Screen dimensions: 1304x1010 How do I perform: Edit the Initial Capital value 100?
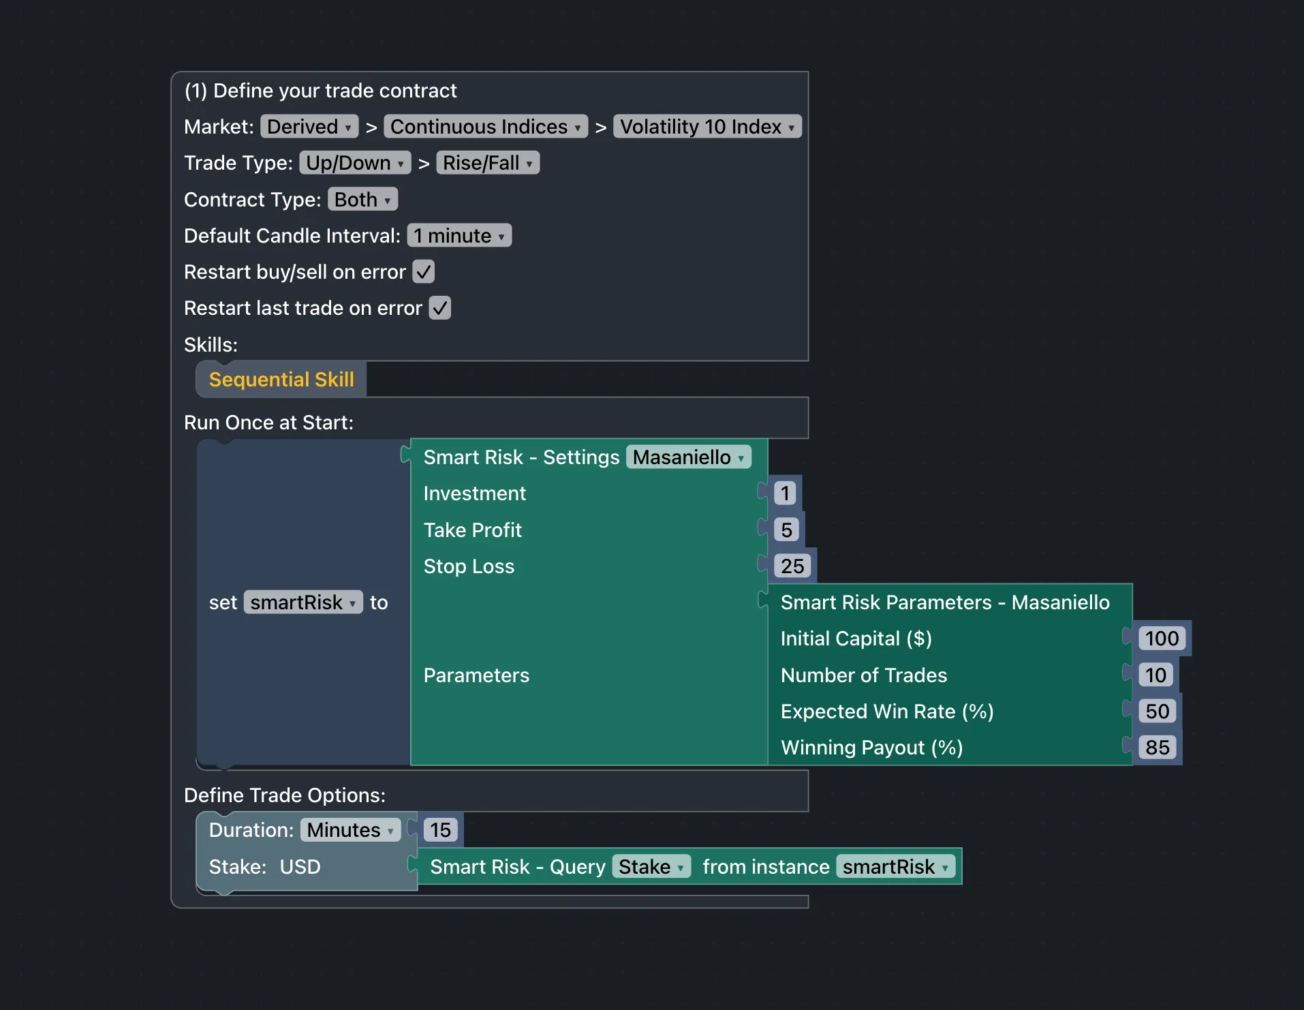1162,639
